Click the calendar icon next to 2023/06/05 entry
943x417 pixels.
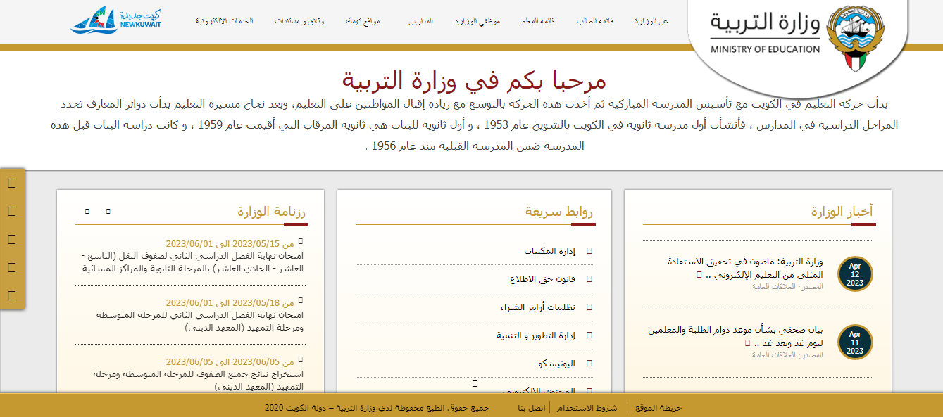301,359
